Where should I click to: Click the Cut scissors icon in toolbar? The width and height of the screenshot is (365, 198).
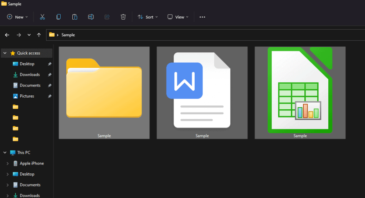tap(42, 17)
